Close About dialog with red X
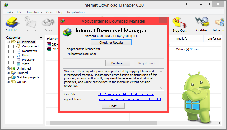227x130 pixels. [163, 20]
